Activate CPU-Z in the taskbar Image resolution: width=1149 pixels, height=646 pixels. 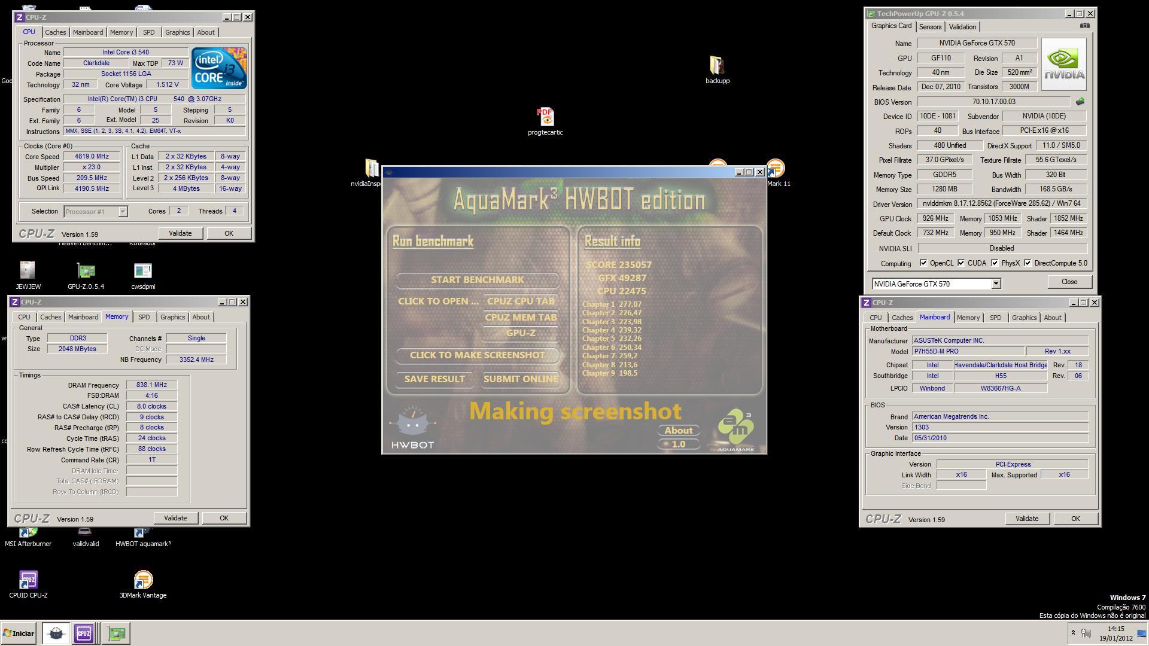pos(84,633)
